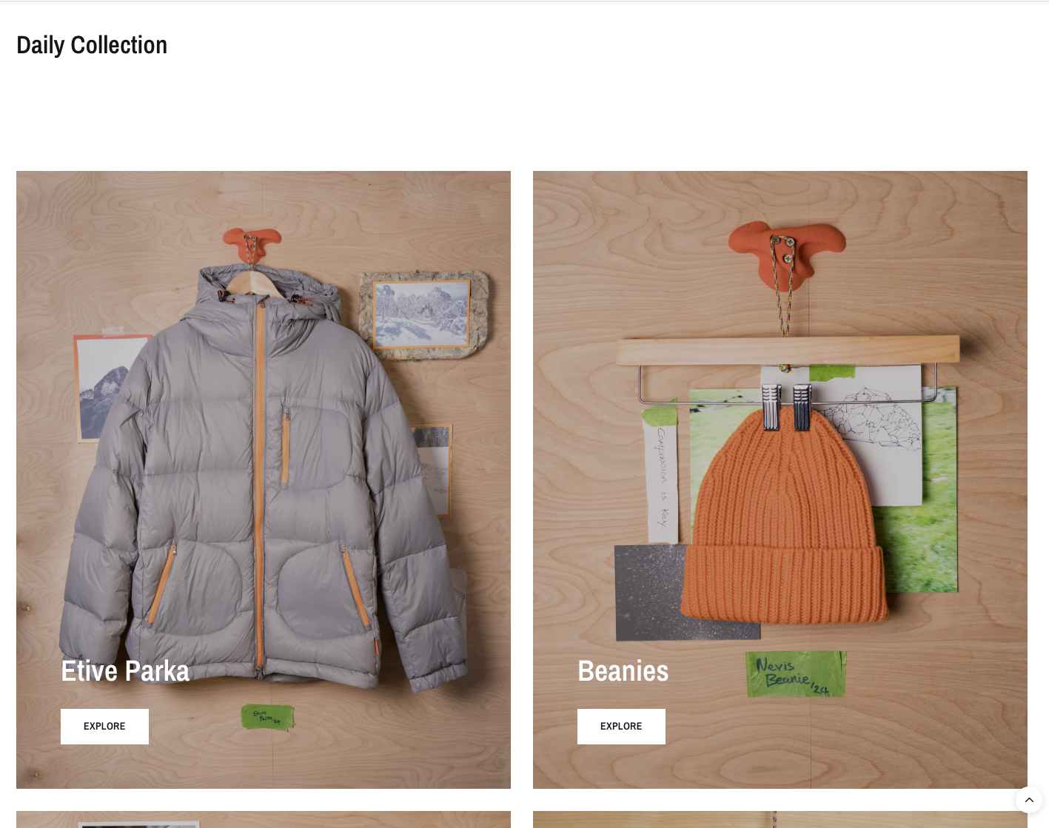Open the partially visible bottom-left collection card

point(264,819)
